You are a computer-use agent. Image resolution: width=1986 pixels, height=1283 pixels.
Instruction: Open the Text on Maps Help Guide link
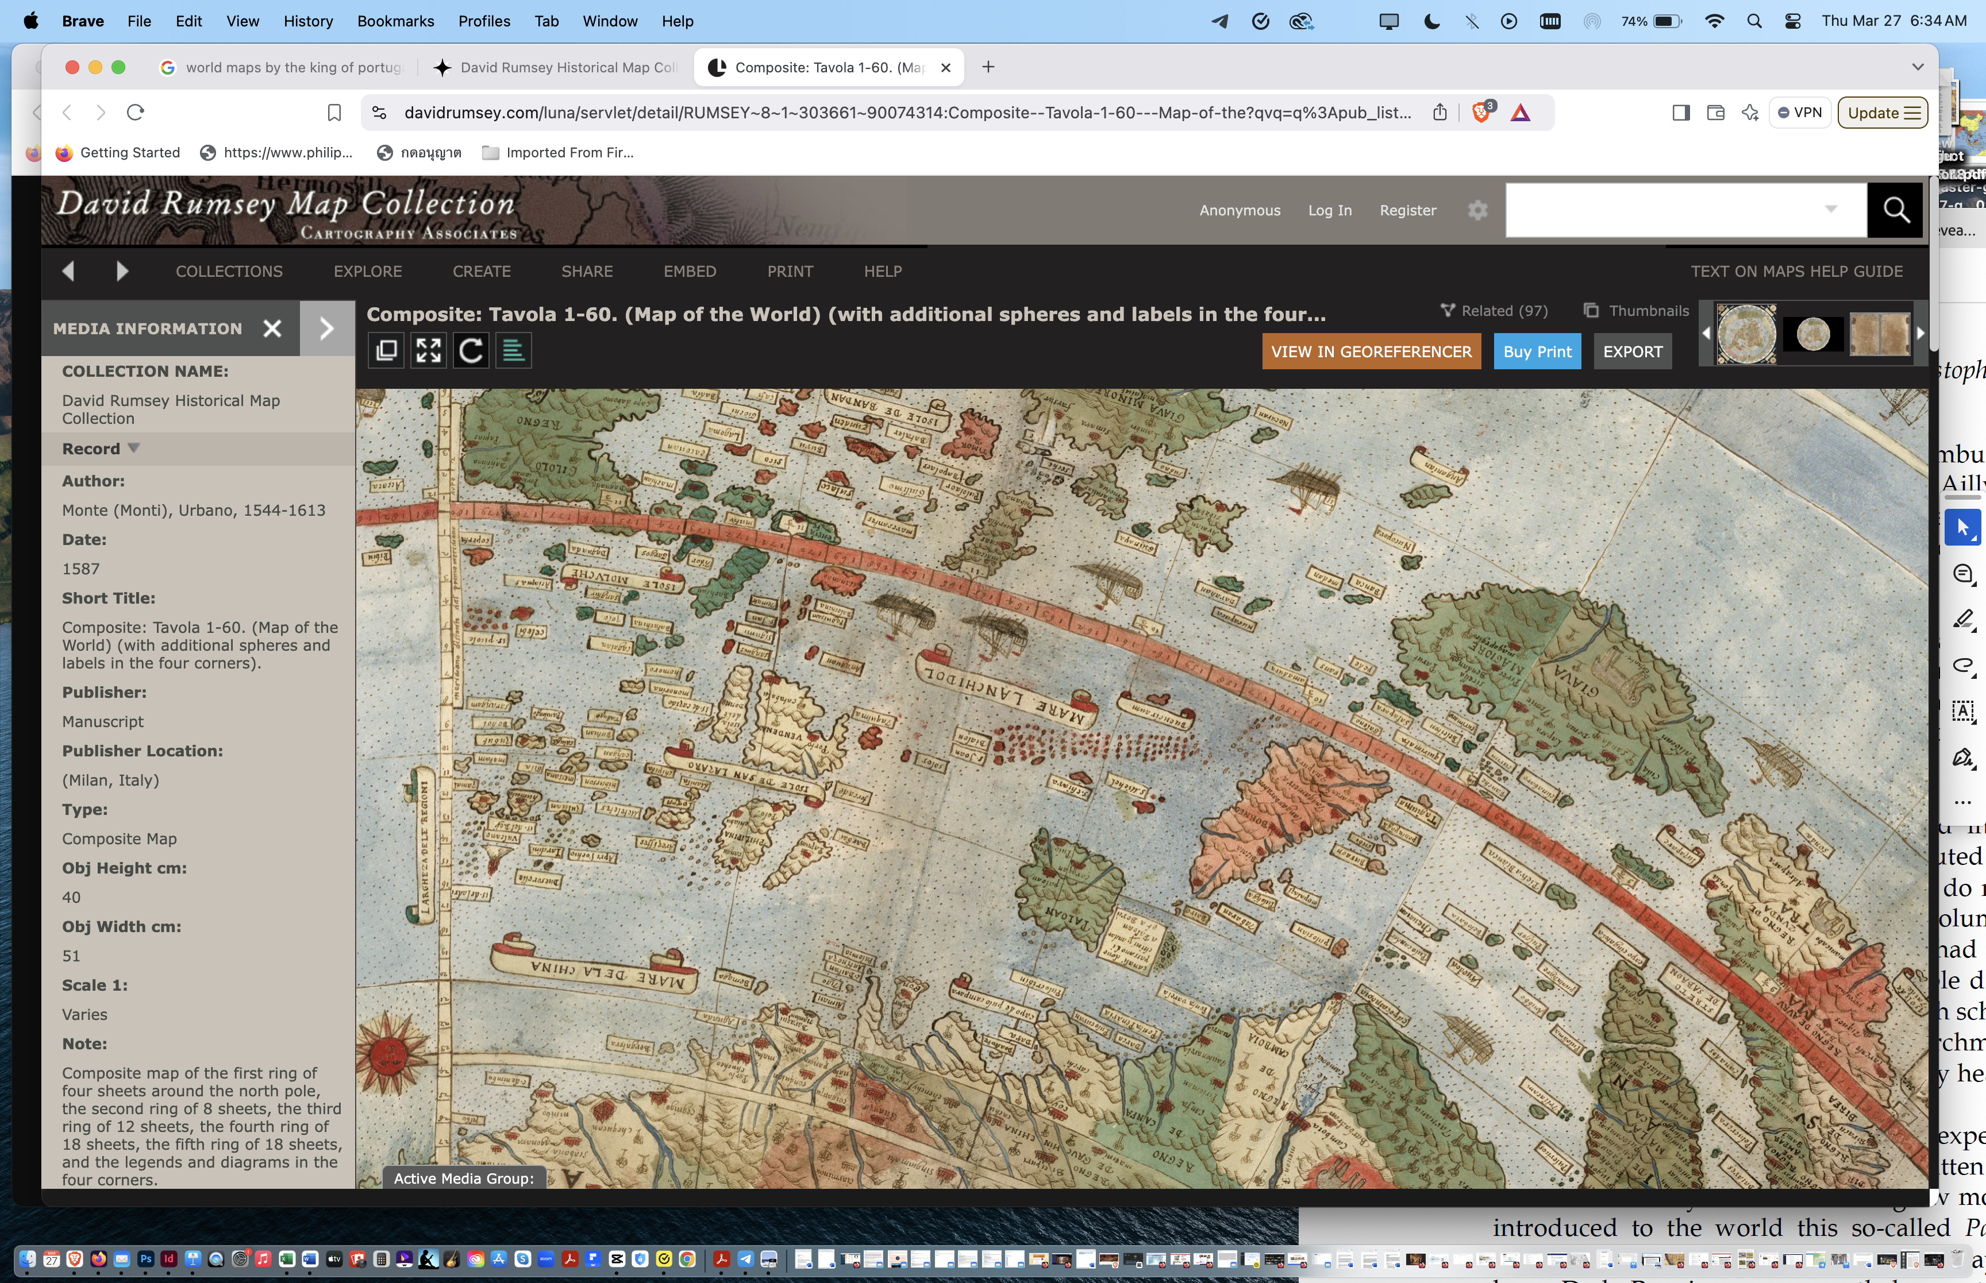click(1796, 272)
